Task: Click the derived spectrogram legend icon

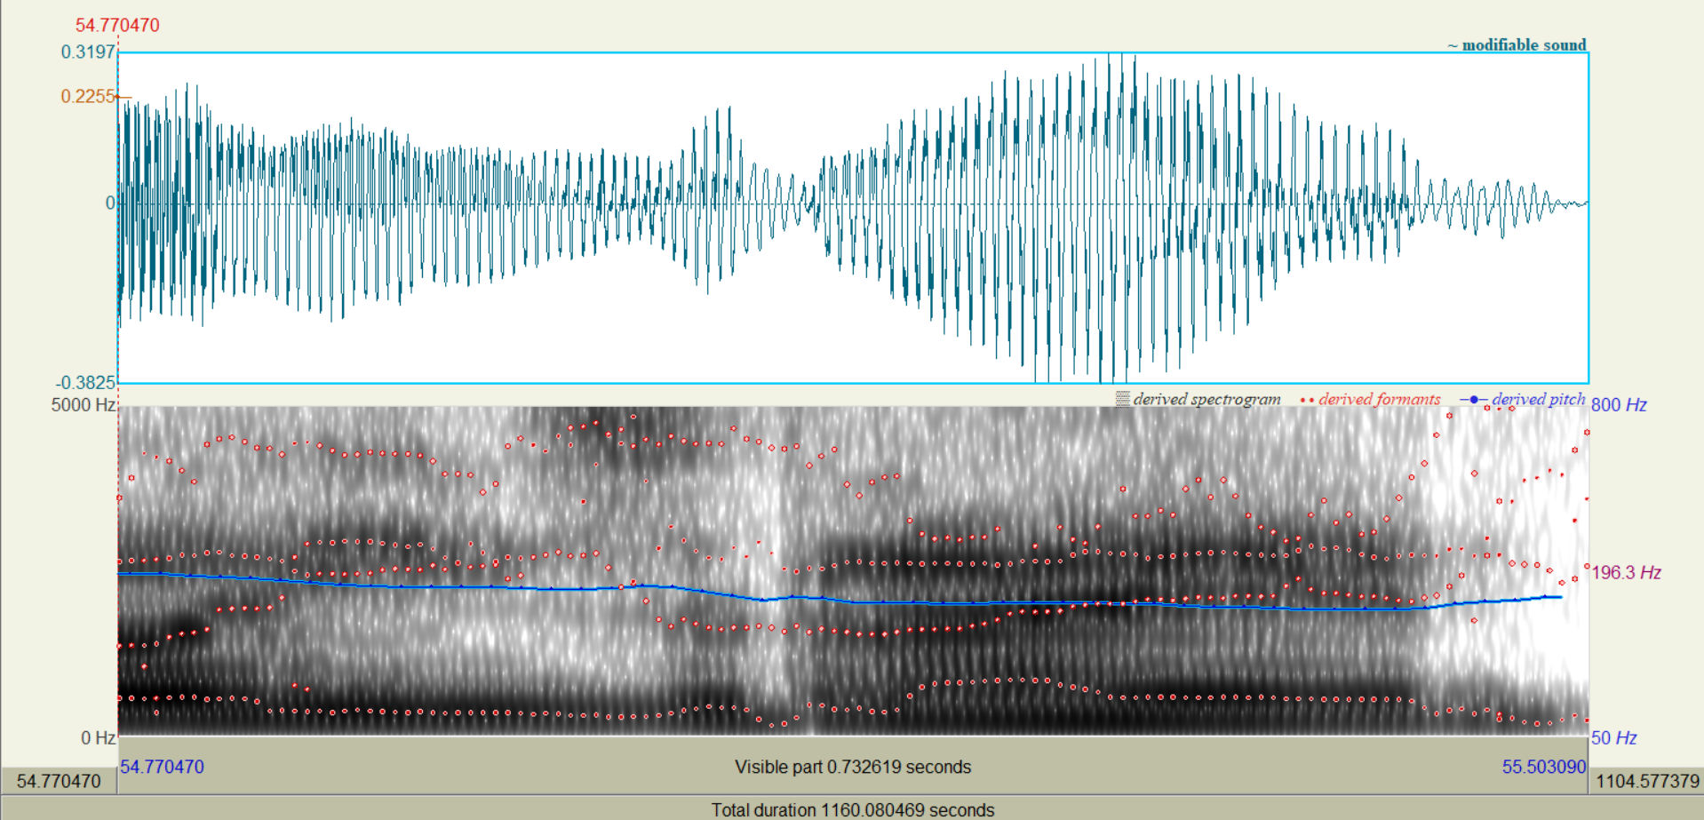Action: tap(1122, 400)
